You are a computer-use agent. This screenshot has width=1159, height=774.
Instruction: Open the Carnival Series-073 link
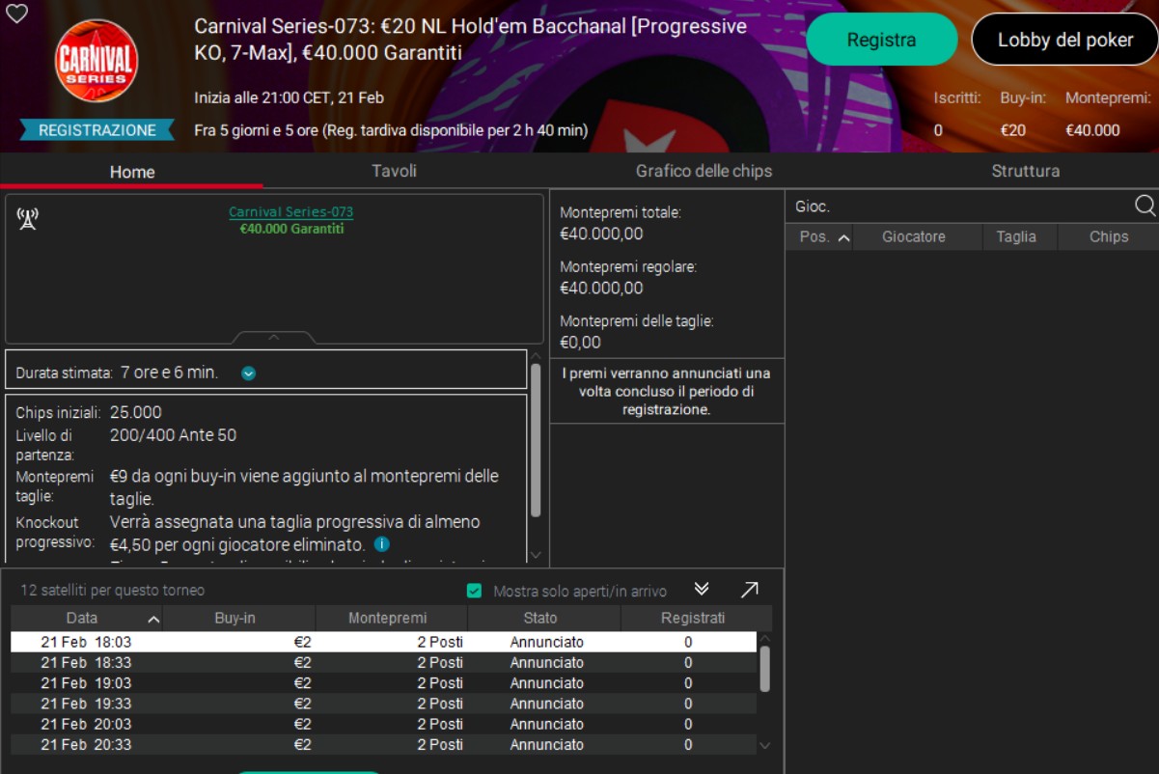click(290, 212)
